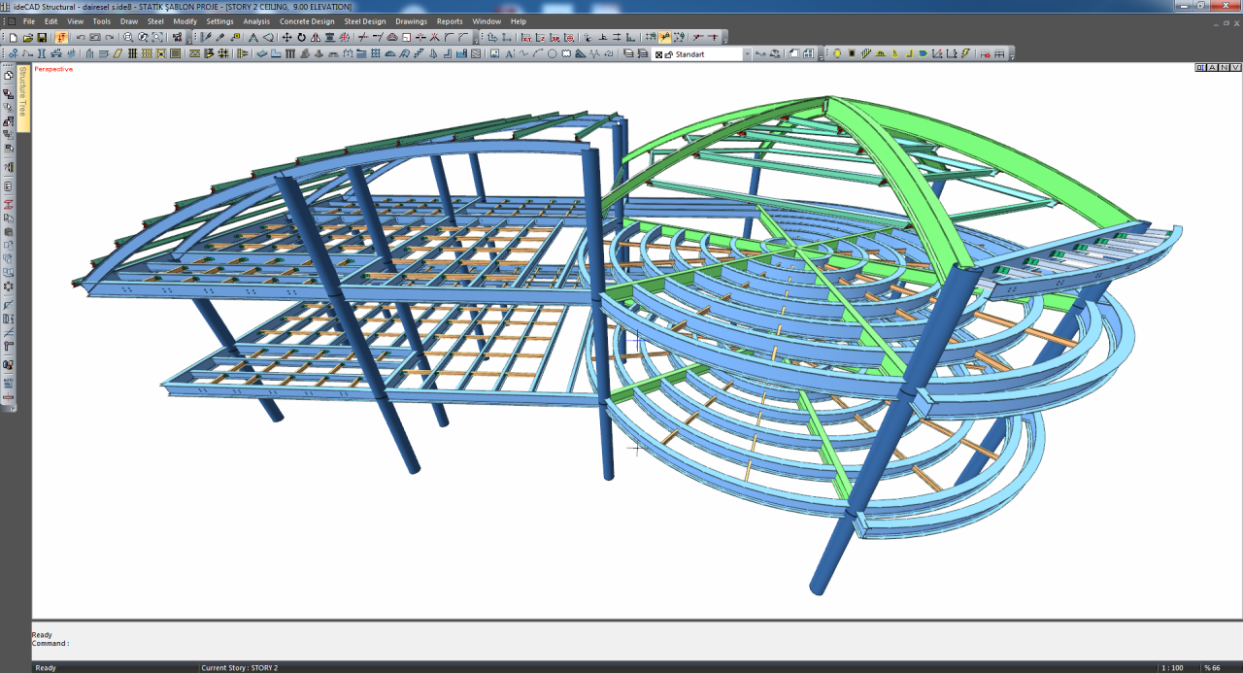Click the New file icon
Viewport: 1243px width, 673px height.
(14, 37)
